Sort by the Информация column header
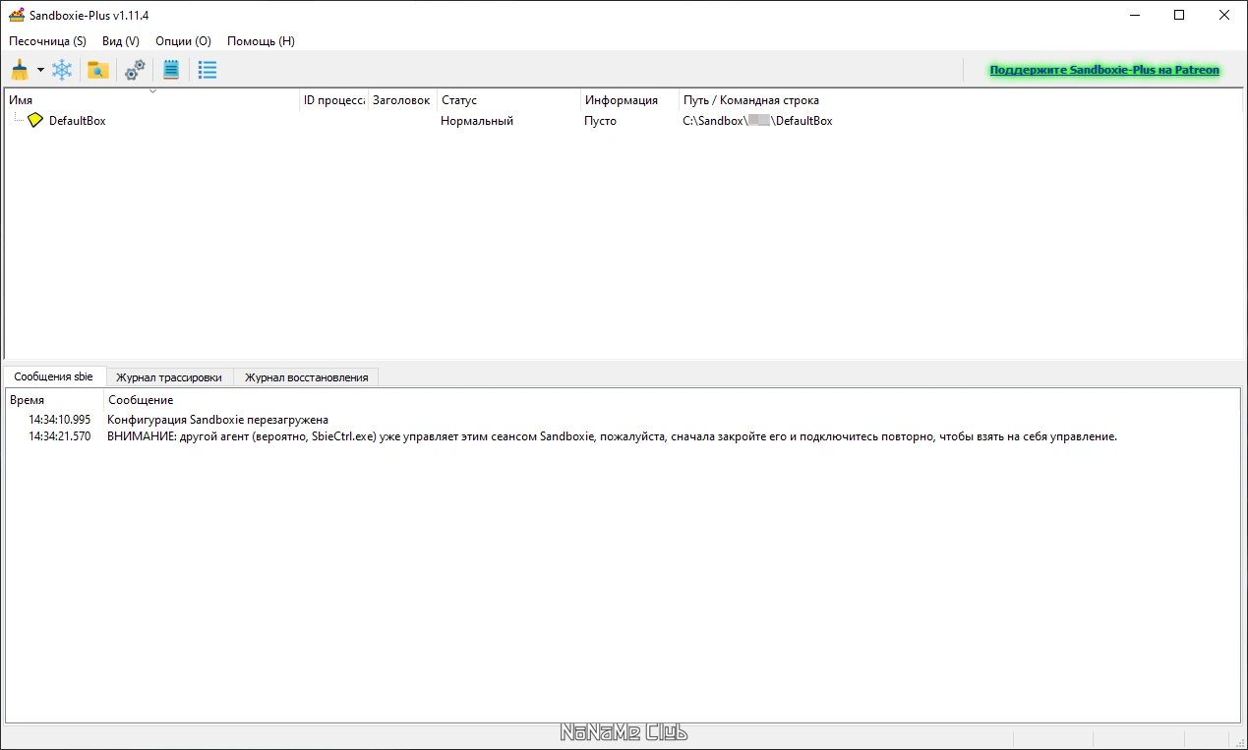Image resolution: width=1248 pixels, height=750 pixels. (x=629, y=100)
